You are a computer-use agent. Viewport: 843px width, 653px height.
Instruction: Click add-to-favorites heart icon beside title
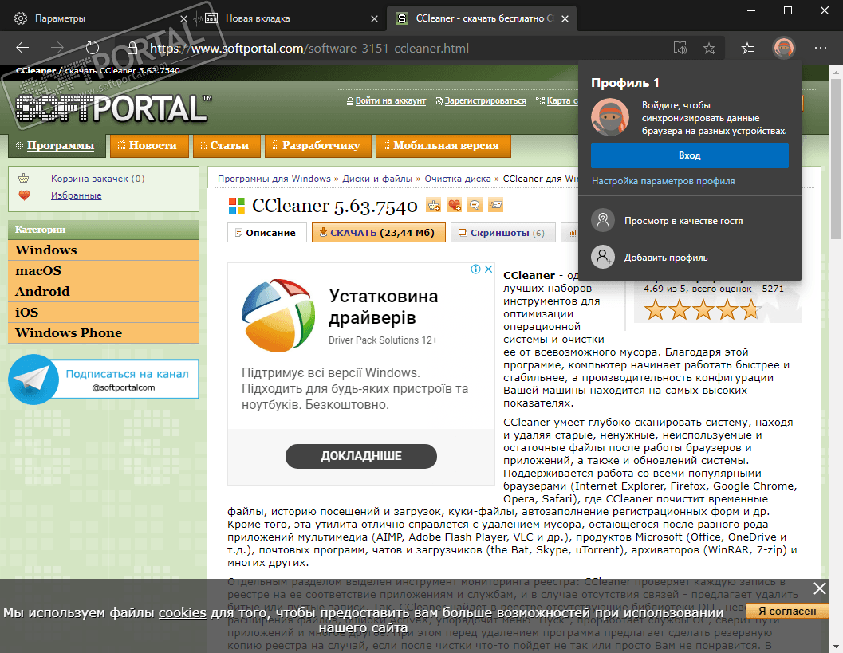pos(455,205)
